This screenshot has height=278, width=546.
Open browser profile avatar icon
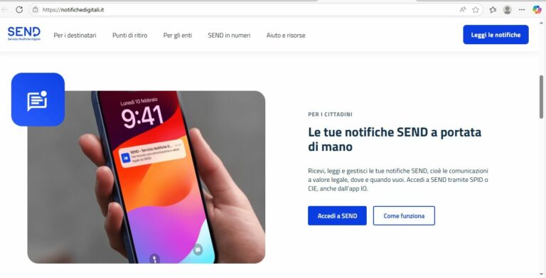[508, 10]
